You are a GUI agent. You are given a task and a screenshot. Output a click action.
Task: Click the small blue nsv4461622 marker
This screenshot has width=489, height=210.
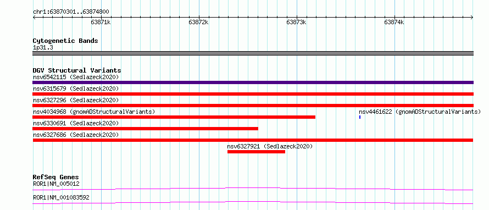coord(360,117)
